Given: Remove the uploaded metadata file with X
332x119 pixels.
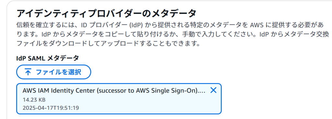Looking at the screenshot, I should pos(213,90).
